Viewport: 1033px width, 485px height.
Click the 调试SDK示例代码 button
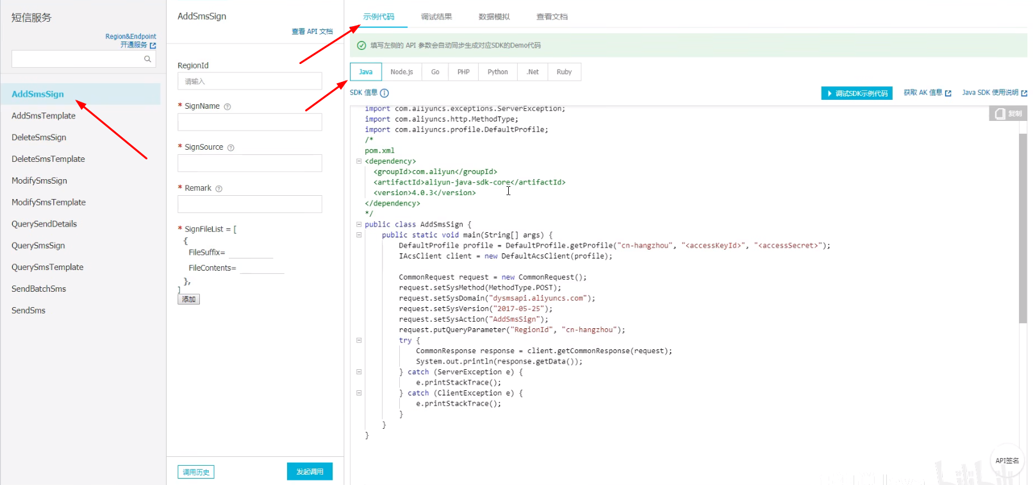857,93
